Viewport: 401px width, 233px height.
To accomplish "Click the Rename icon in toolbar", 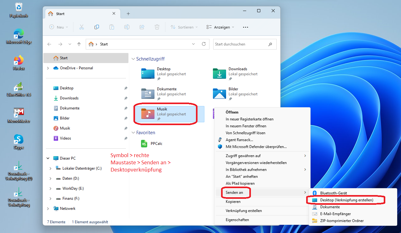I will tap(127, 27).
